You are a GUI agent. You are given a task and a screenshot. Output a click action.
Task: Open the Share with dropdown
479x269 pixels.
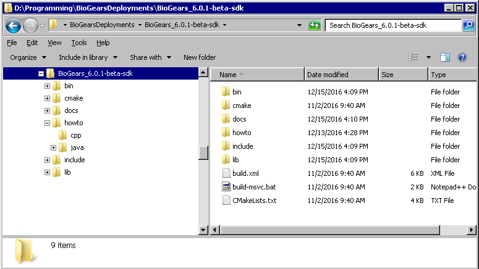pyautogui.click(x=150, y=57)
